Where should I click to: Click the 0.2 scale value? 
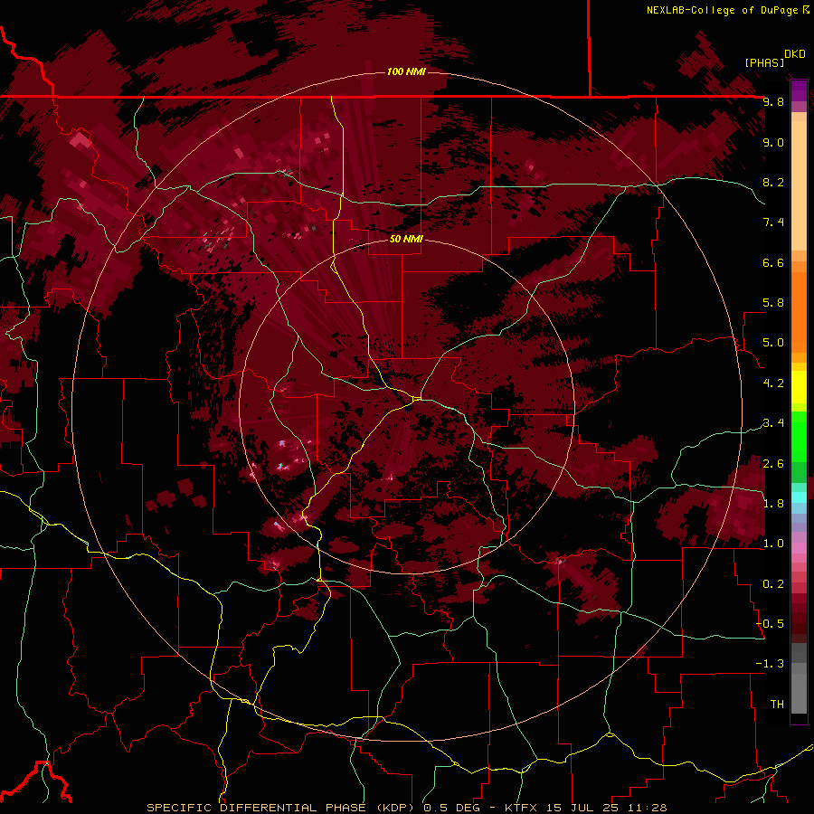coord(773,584)
